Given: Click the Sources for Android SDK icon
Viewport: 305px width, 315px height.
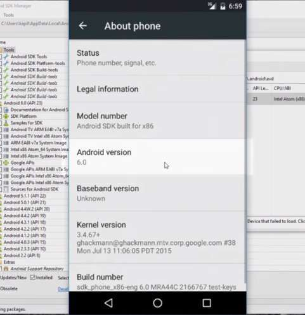Looking at the screenshot, I should [x=6, y=190].
